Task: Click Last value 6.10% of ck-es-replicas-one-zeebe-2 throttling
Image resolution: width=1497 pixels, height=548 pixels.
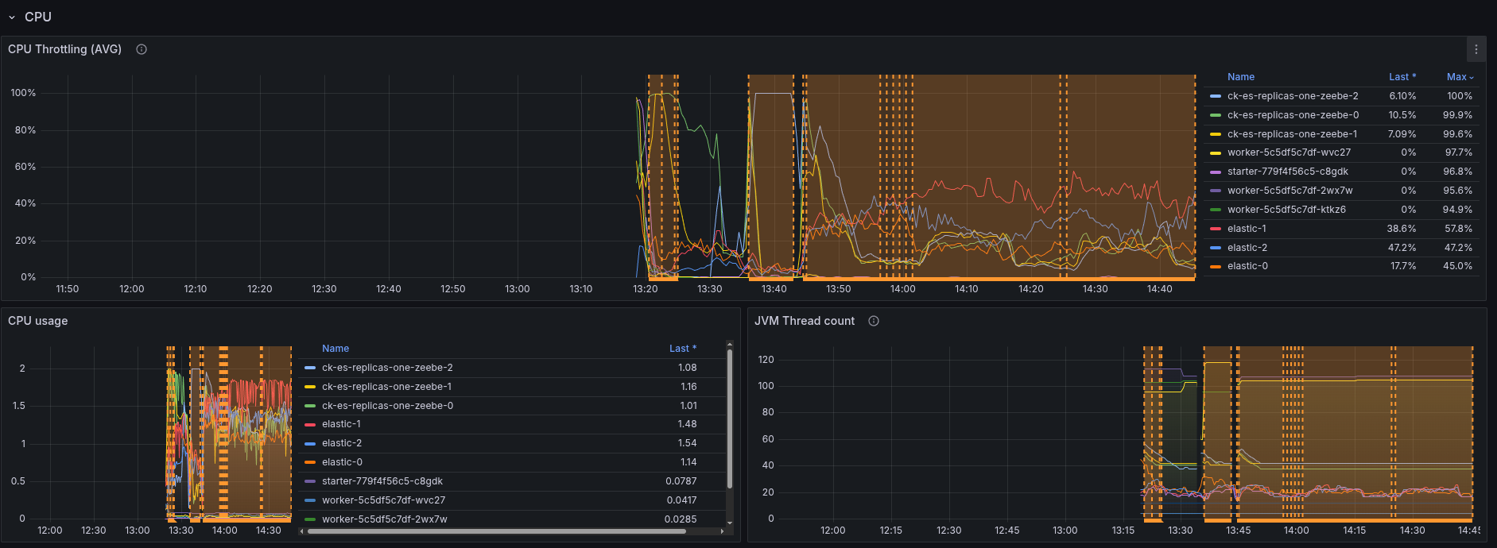Action: click(1402, 96)
